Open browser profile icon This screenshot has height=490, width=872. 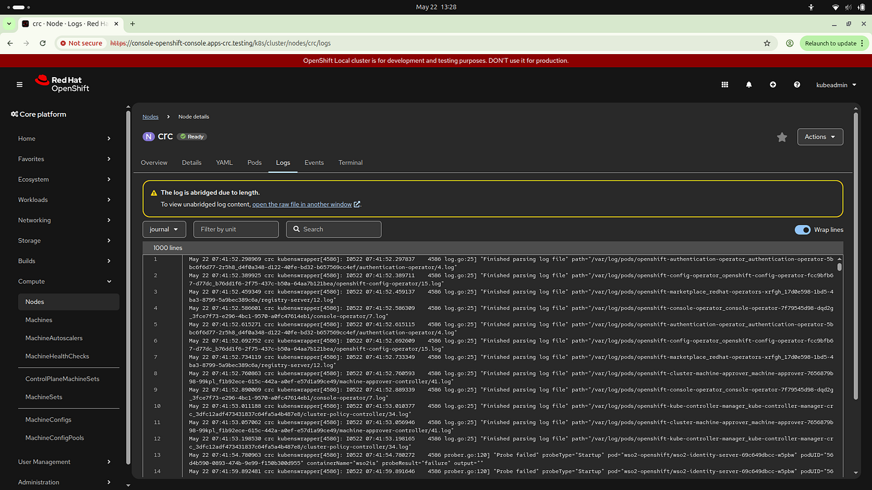[x=789, y=44]
